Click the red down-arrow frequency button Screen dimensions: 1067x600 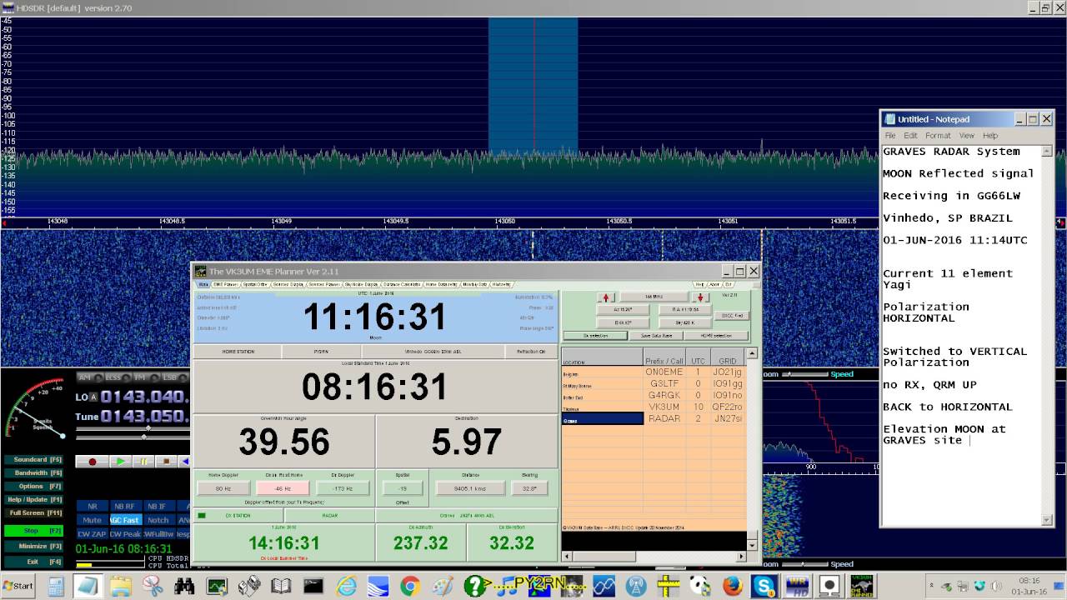point(700,297)
